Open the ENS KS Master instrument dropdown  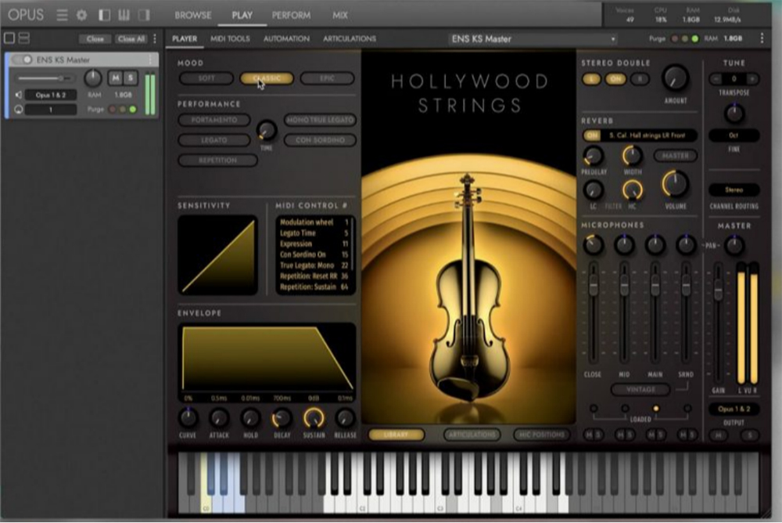[533, 39]
